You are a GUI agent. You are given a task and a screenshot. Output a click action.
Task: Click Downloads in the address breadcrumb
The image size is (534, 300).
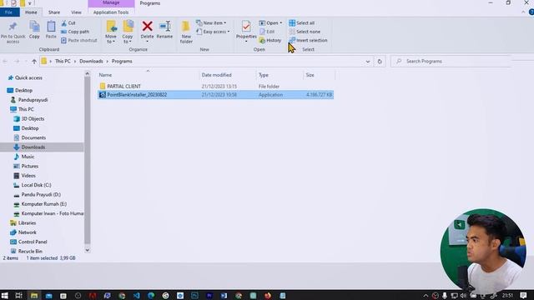pyautogui.click(x=91, y=61)
